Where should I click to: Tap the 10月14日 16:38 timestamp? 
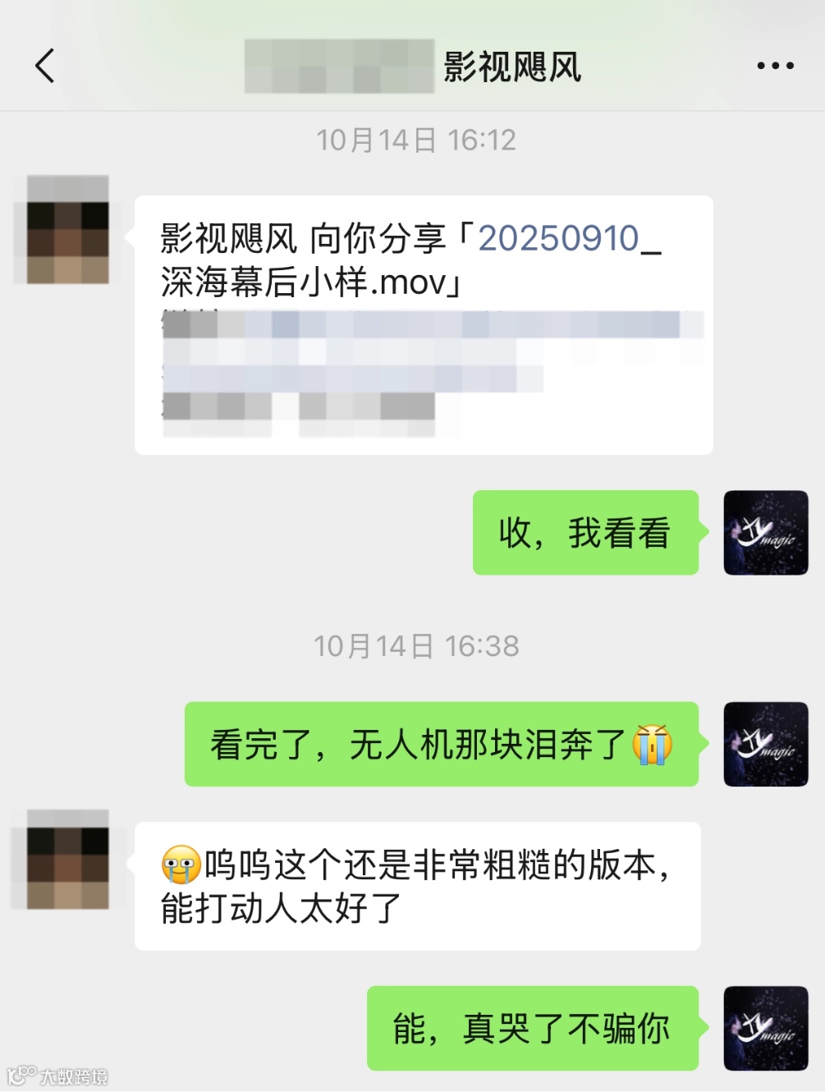pos(416,646)
